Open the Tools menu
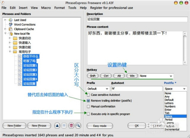This screenshot has height=138, width=190. point(72,8)
